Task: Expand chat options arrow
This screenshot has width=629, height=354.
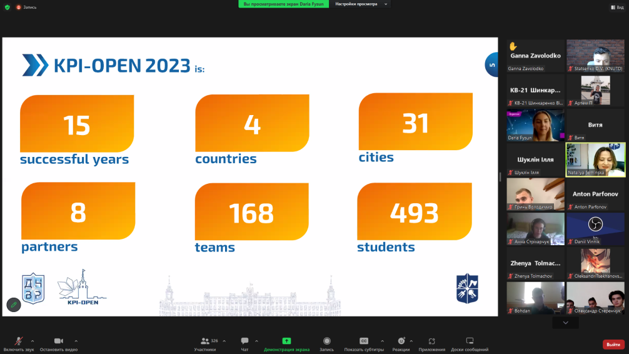Action: 257,341
